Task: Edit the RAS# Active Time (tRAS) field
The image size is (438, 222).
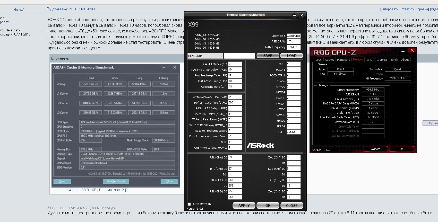Action: coord(235,81)
